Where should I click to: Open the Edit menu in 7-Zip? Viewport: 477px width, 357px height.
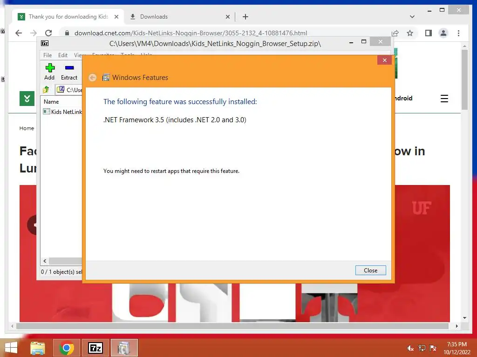[63, 55]
